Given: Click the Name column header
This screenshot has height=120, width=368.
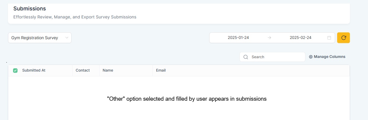Looking at the screenshot, I should pos(108,70).
